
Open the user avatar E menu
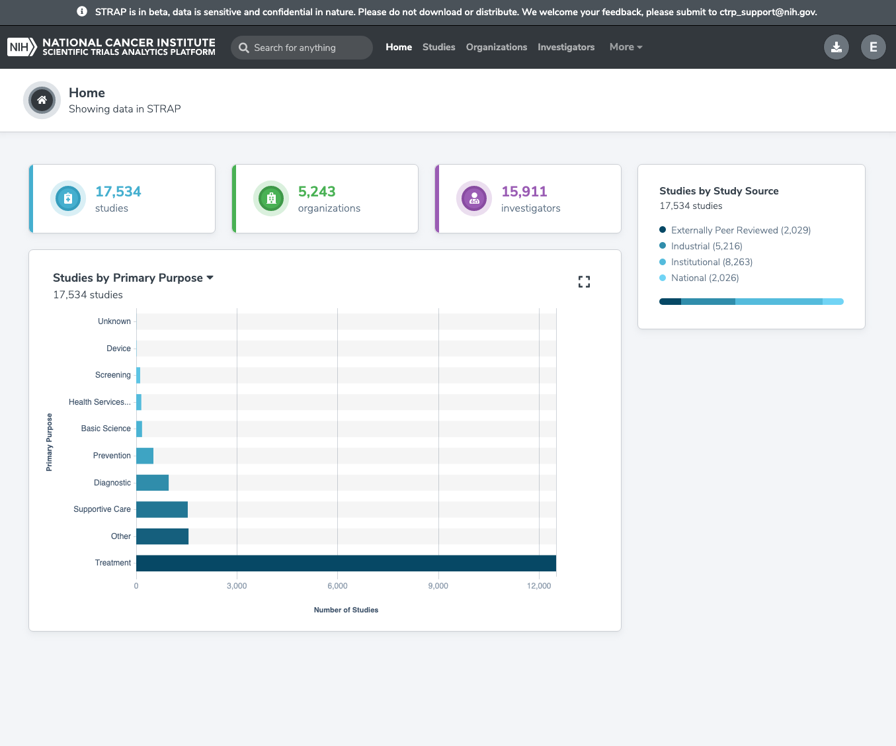(873, 47)
